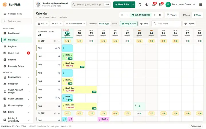Go to next day arrow
The width and height of the screenshot is (206, 129).
[x=155, y=15]
